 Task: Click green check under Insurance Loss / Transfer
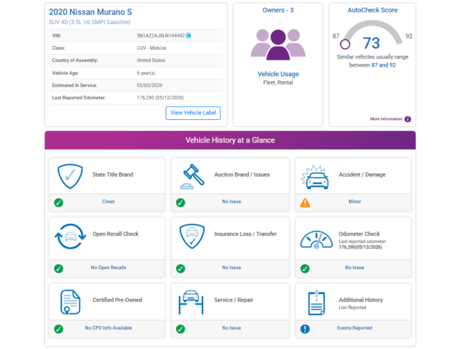[181, 268]
